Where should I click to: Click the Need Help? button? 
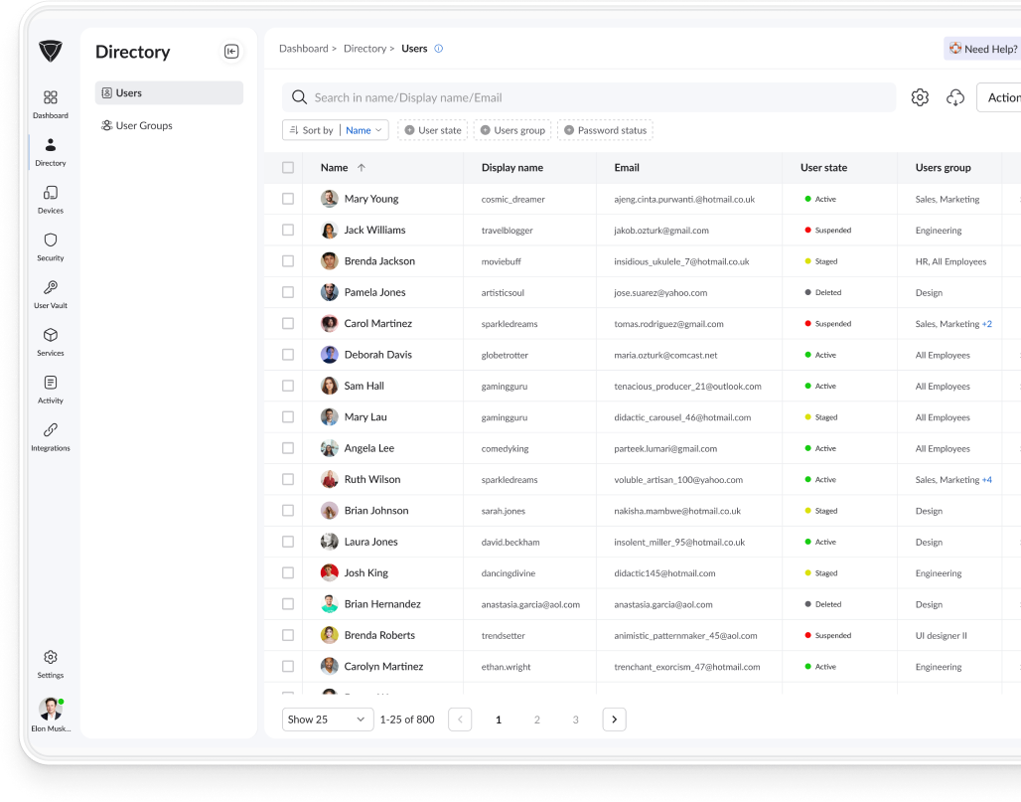(x=982, y=49)
